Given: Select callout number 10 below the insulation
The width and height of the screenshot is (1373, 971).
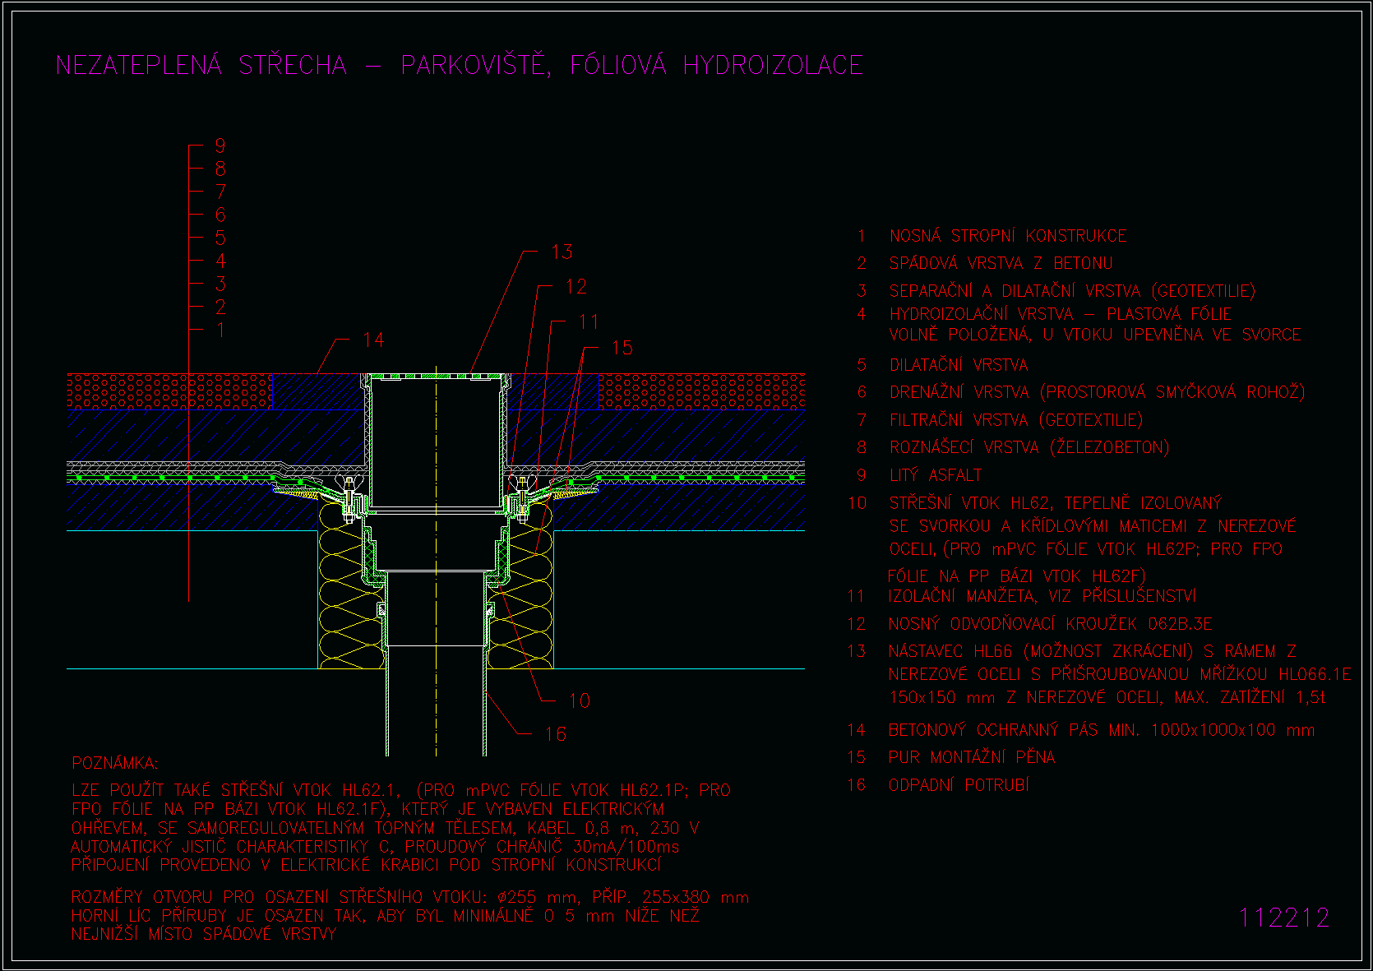Looking at the screenshot, I should click(580, 701).
